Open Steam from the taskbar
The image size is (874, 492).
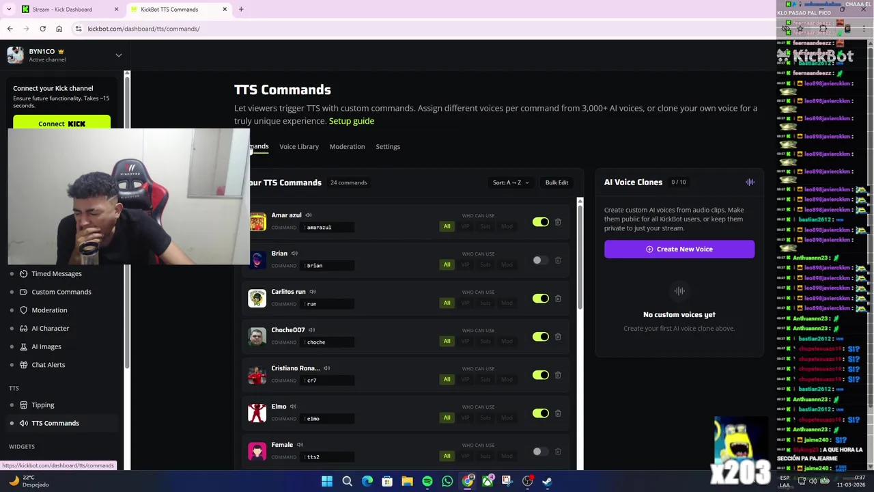pos(547,481)
